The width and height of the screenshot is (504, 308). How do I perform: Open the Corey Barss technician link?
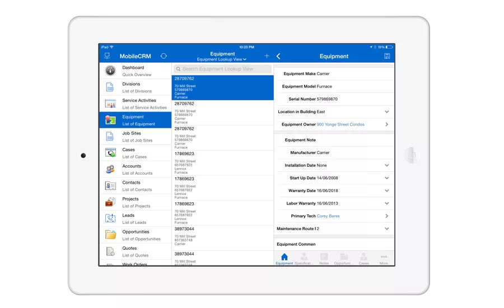click(328, 216)
